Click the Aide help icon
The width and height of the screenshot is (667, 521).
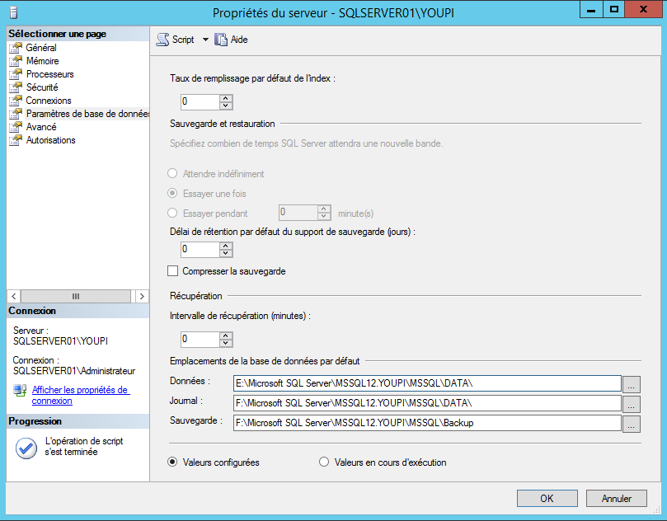221,40
